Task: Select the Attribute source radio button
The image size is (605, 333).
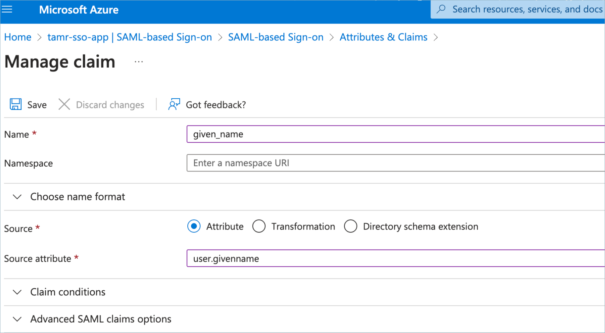Action: pos(194,226)
